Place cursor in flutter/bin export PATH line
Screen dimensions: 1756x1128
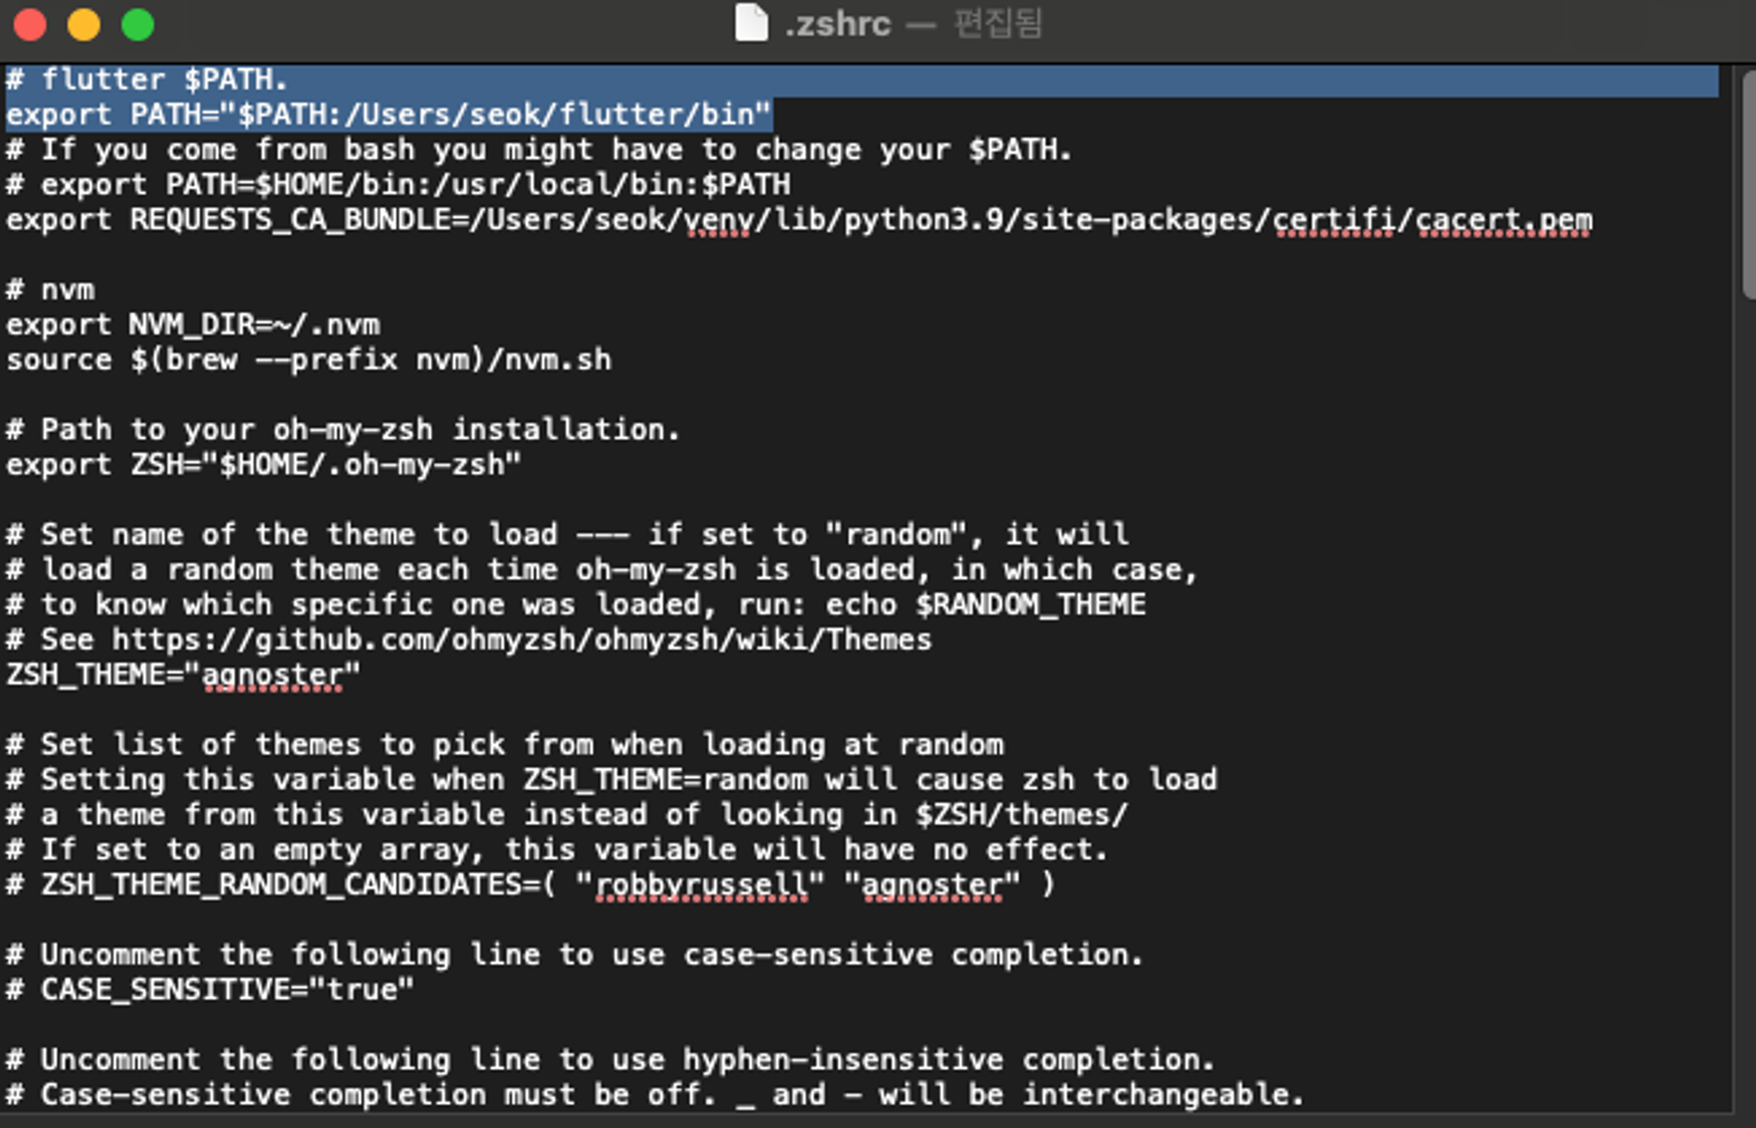click(x=389, y=115)
